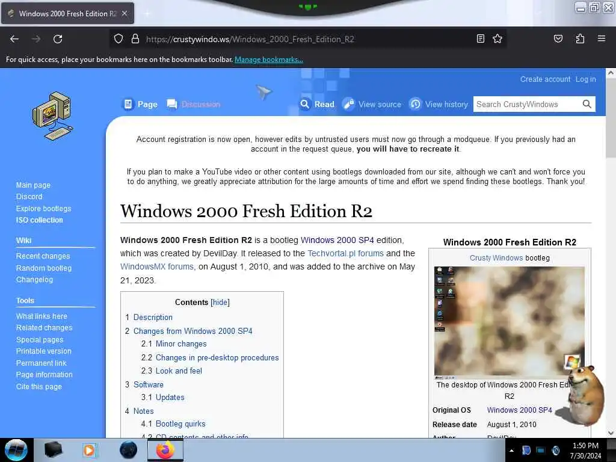Screen dimensions: 616x462
Task: Open Page information link
Action: click(44, 375)
